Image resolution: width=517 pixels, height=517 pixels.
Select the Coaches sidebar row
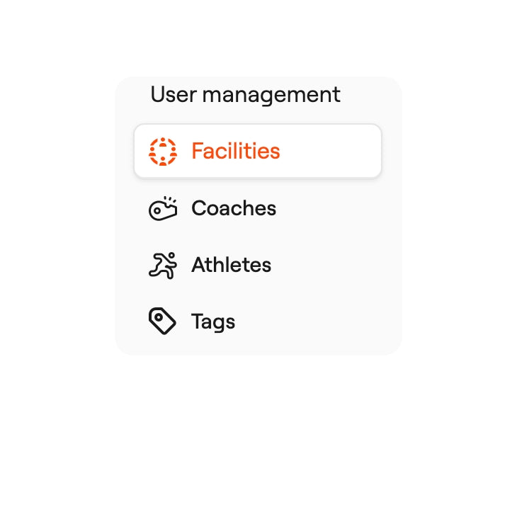pos(258,208)
